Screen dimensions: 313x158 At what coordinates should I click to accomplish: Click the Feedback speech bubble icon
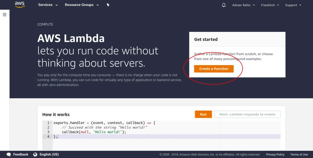[9, 154]
